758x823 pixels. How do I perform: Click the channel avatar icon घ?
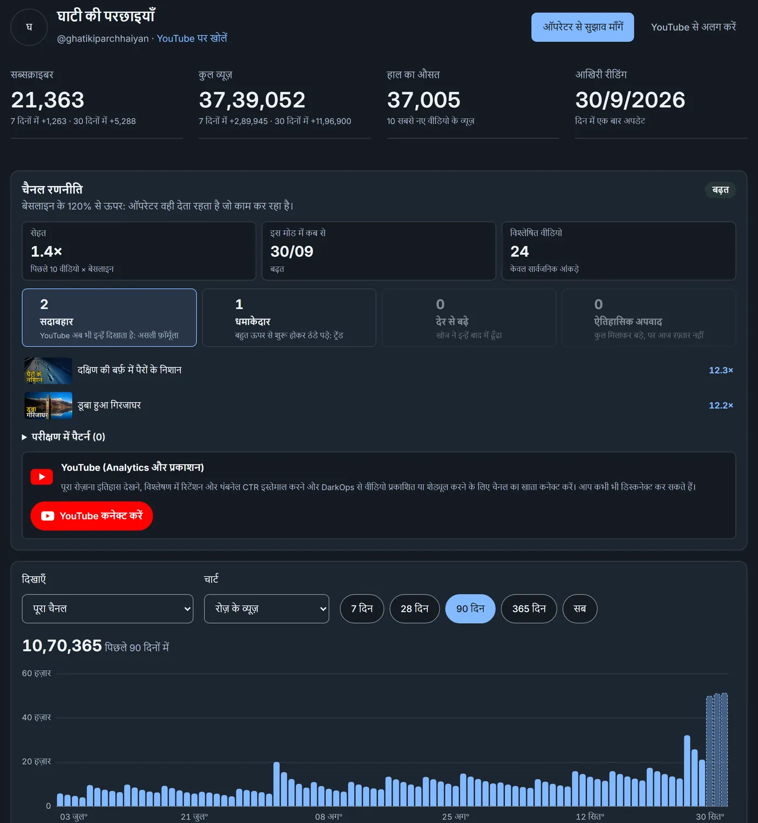tap(29, 27)
